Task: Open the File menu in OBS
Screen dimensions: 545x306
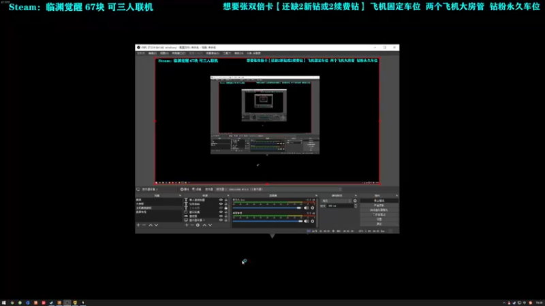Action: 141,54
